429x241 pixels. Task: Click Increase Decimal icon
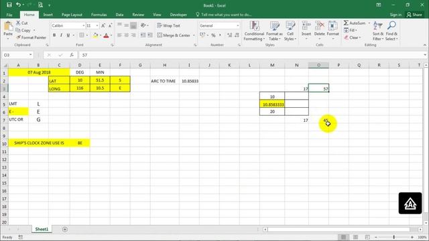tap(229, 35)
